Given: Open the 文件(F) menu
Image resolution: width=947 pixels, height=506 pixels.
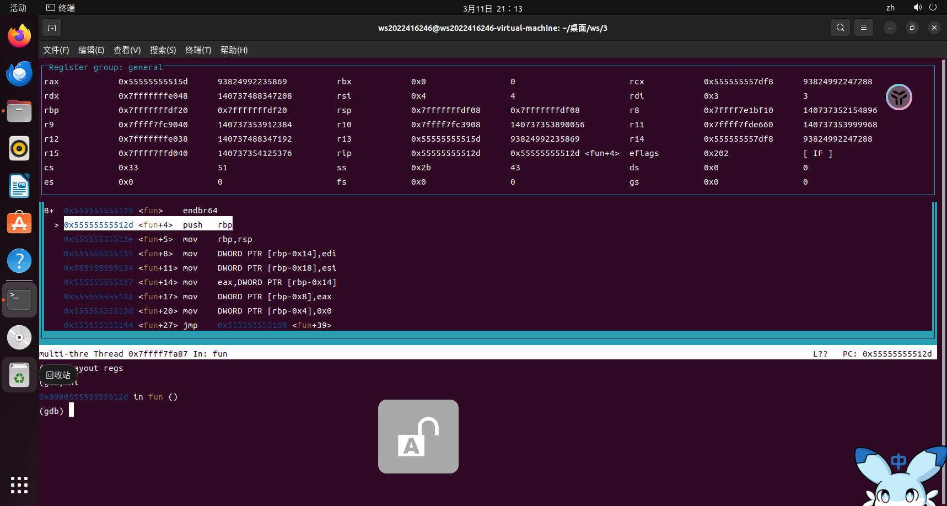Looking at the screenshot, I should (x=56, y=50).
